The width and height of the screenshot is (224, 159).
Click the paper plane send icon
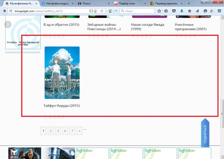coord(197,11)
